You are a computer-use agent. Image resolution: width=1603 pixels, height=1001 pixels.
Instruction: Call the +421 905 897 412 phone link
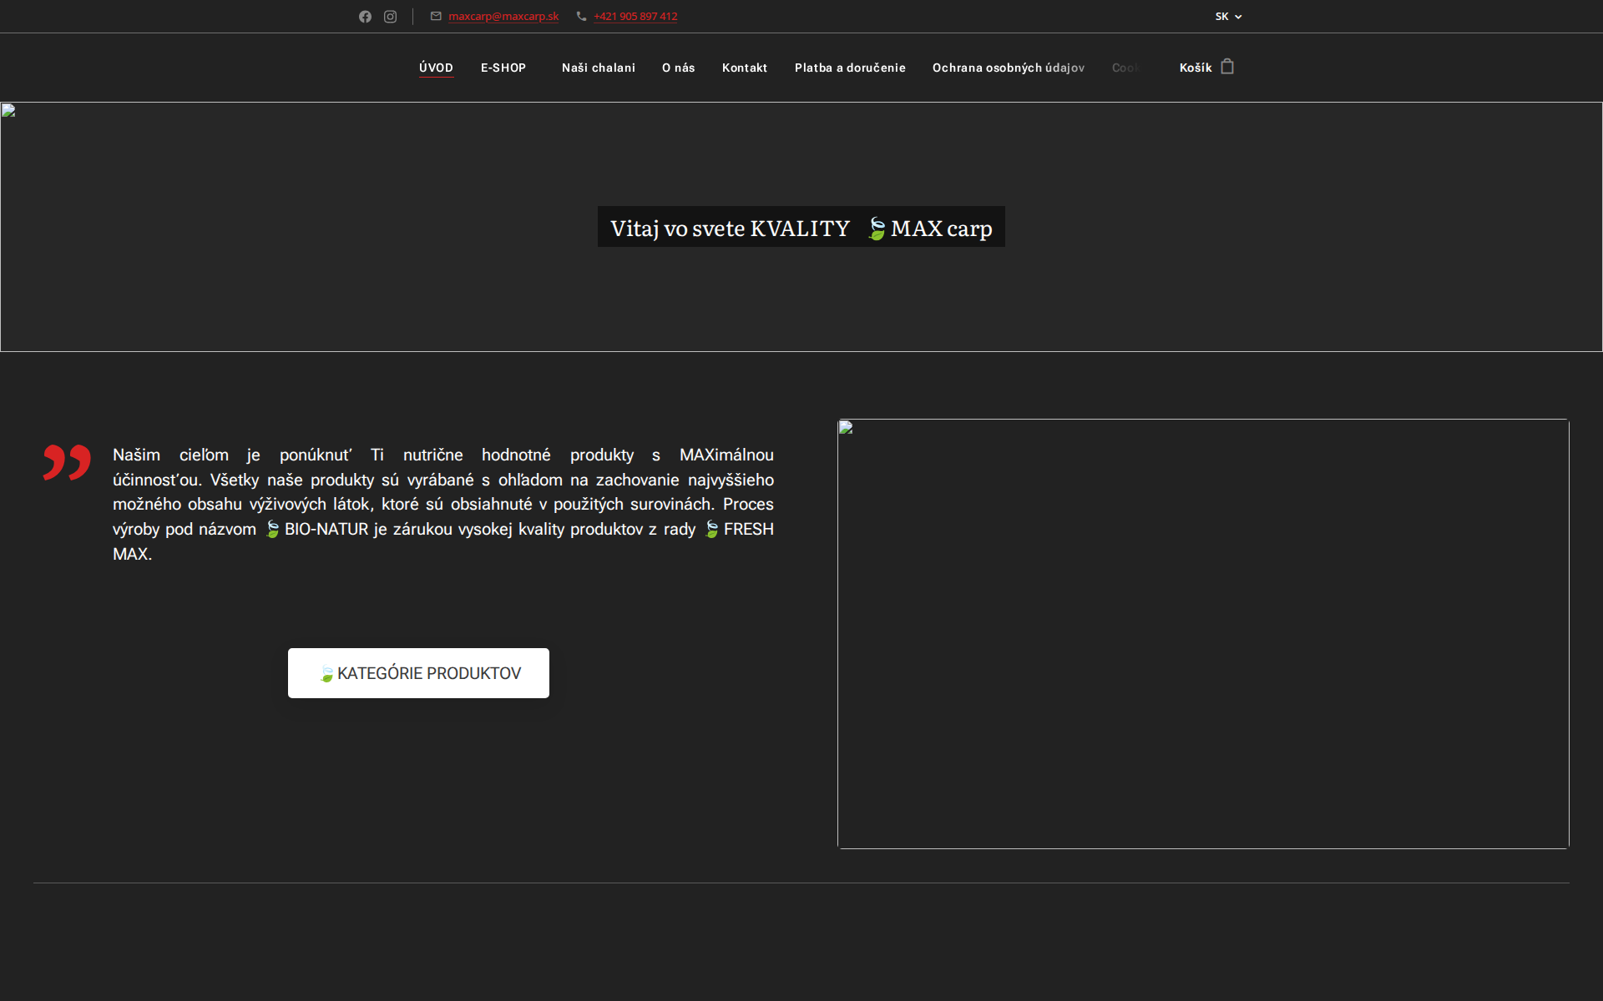click(x=635, y=16)
